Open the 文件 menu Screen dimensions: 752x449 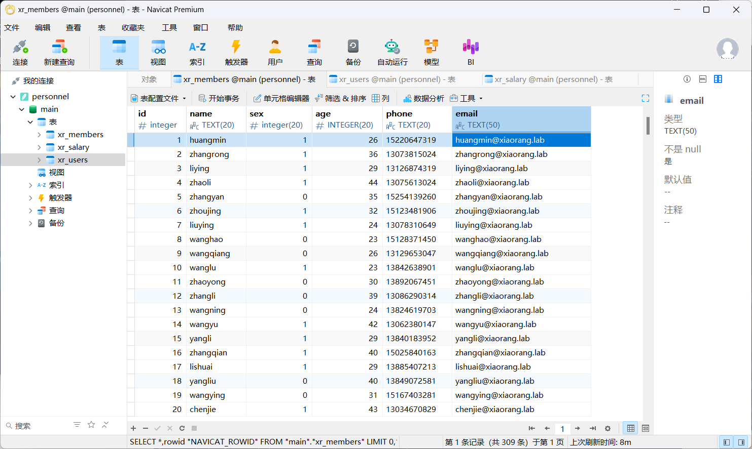coord(12,28)
